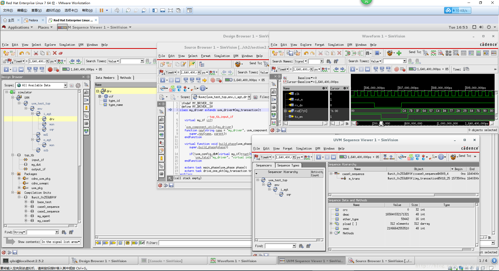Toggle the lock icon beside TimeA in Design Browser
Screen dimensions: 499x271
pos(5,61)
